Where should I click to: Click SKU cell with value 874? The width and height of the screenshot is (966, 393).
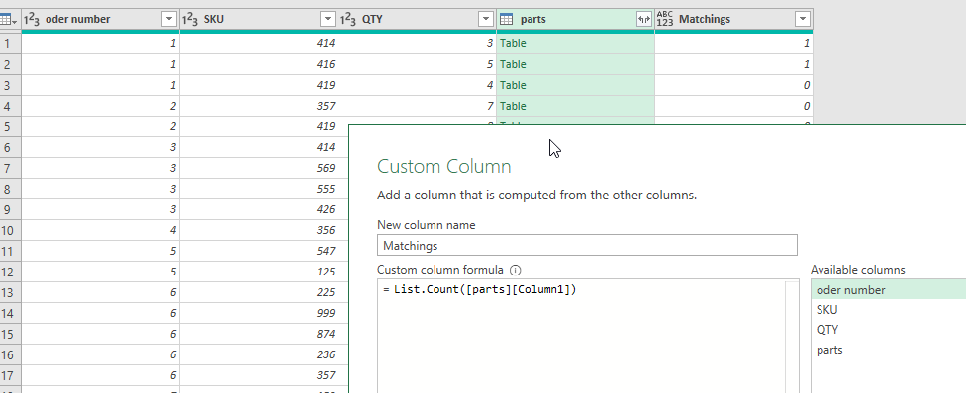pyautogui.click(x=258, y=334)
